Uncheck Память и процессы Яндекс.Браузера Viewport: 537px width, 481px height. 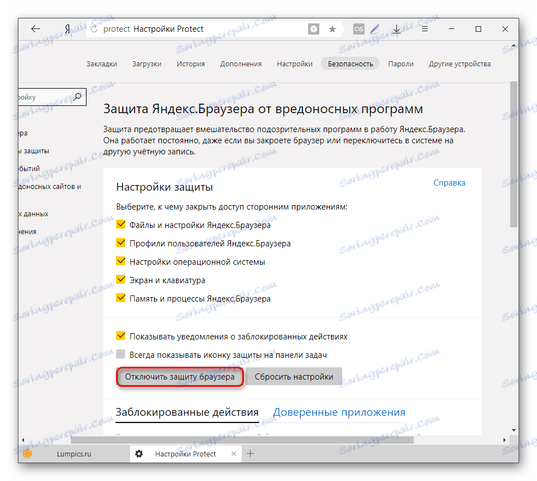click(x=121, y=298)
